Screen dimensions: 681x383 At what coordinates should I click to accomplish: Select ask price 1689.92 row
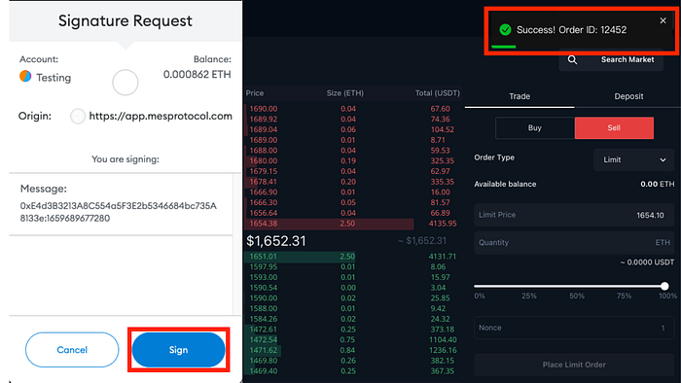click(x=352, y=119)
